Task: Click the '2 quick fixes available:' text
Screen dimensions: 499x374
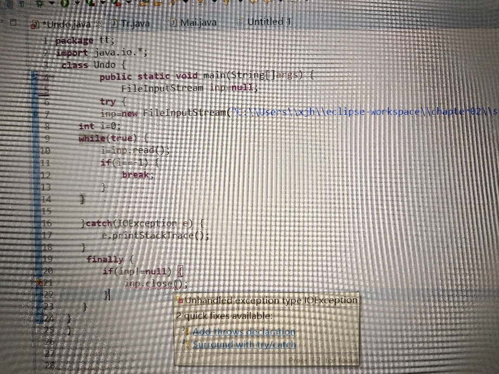Action: (224, 316)
